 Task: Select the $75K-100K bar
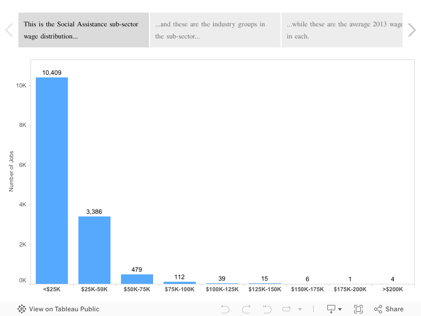tap(179, 283)
